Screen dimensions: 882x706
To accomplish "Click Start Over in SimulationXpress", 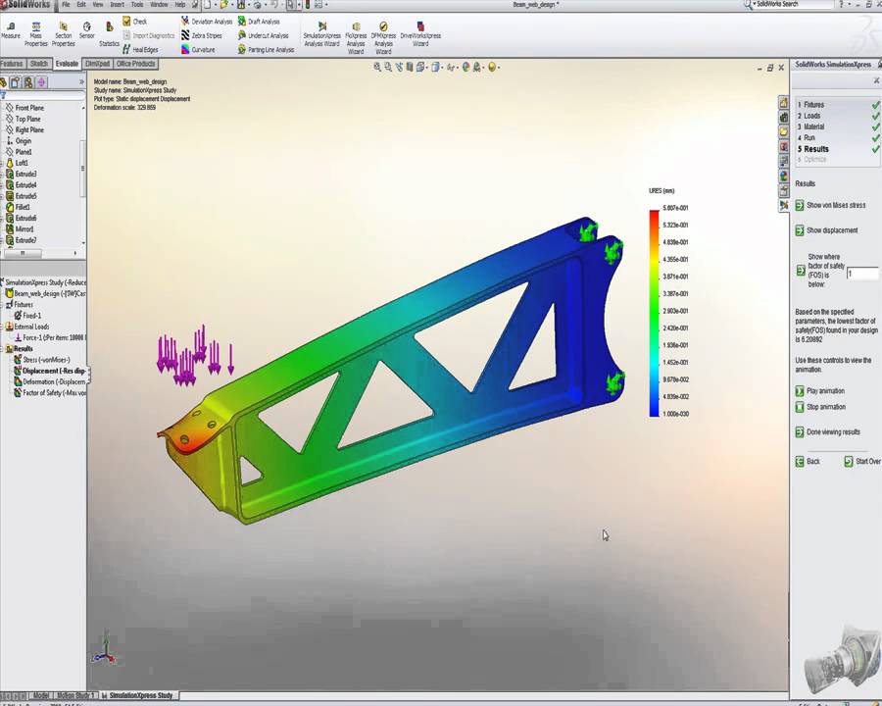I will 862,461.
